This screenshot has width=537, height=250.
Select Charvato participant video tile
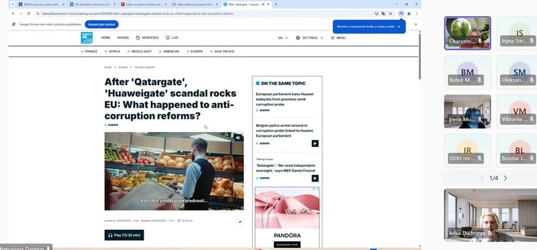pos(467,33)
